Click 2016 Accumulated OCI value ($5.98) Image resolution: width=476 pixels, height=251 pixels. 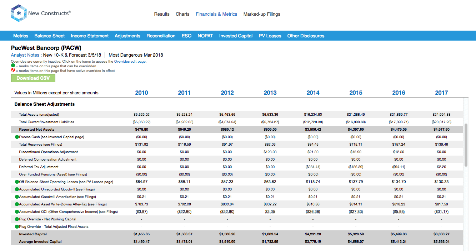(x=399, y=212)
